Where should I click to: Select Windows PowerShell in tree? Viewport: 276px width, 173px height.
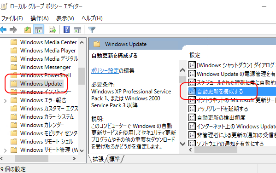tap(46, 75)
